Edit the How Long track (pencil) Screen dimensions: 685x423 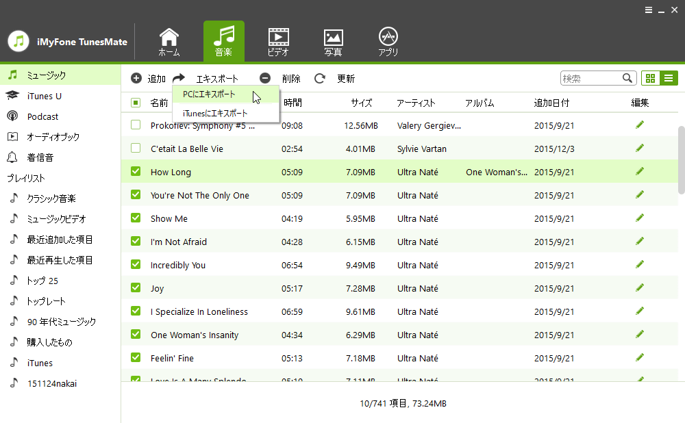pyautogui.click(x=640, y=171)
